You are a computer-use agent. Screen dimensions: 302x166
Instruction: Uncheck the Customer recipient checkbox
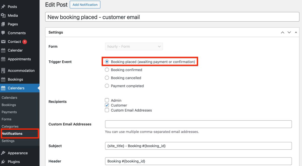pos(107,105)
